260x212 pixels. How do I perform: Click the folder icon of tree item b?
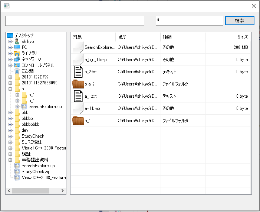click(17, 89)
